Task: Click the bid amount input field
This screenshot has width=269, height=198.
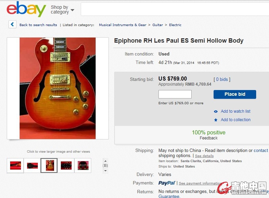Action: click(x=175, y=94)
